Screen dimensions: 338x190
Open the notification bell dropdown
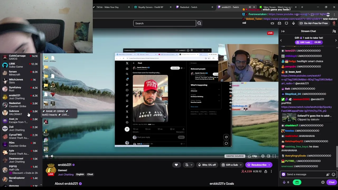[189, 165]
